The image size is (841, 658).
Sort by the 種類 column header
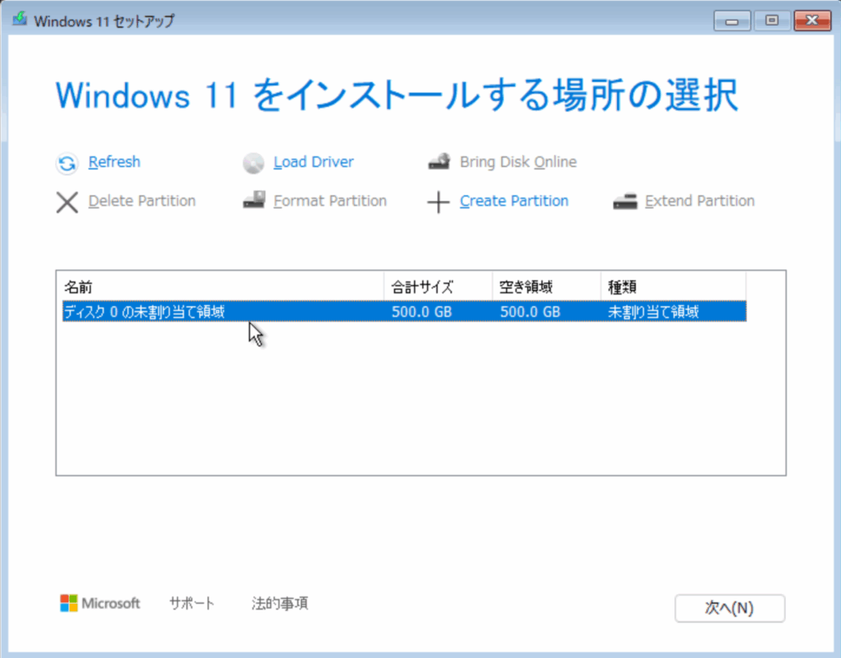point(672,288)
